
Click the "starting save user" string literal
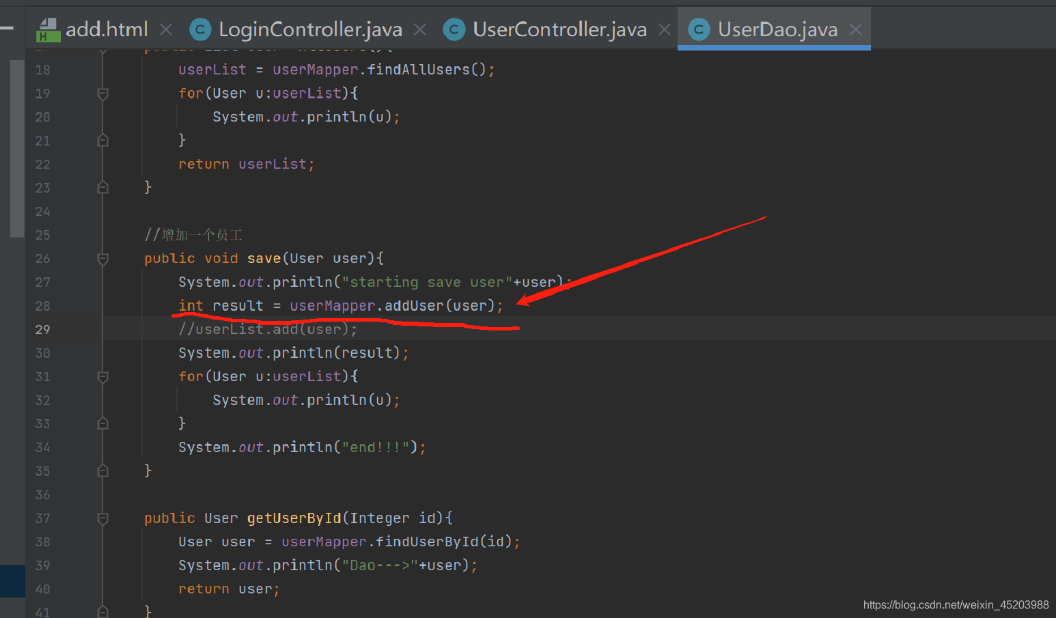pos(427,282)
